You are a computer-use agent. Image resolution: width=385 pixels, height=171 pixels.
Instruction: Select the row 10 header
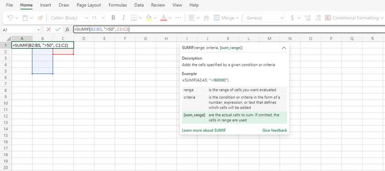point(6,103)
